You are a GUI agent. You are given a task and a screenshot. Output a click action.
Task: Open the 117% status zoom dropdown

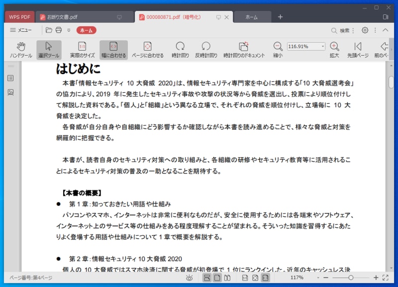point(318,278)
